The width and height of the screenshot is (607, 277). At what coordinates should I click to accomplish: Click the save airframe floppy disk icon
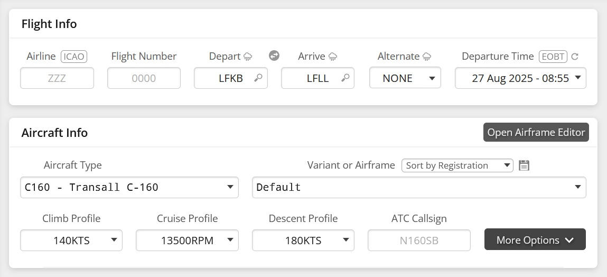coord(524,165)
